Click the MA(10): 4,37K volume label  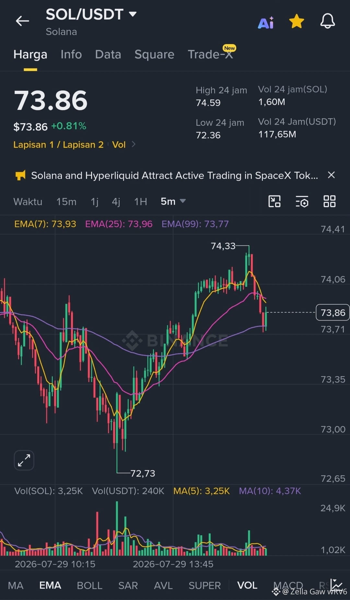point(270,491)
